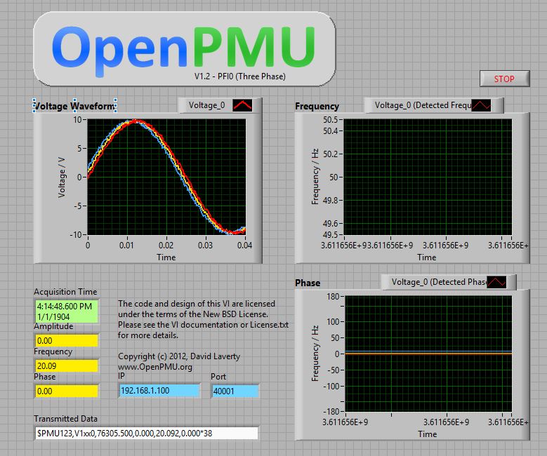The image size is (547, 456).
Task: Click the Voltage_0 (Detected Frequ legend label
Action: point(423,105)
